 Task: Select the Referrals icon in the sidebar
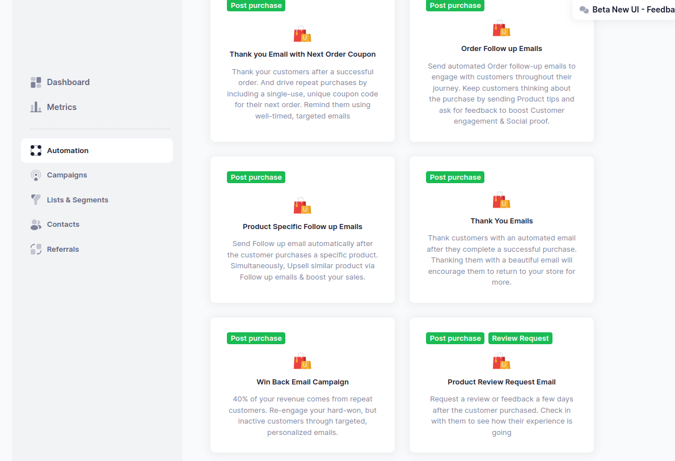click(35, 249)
